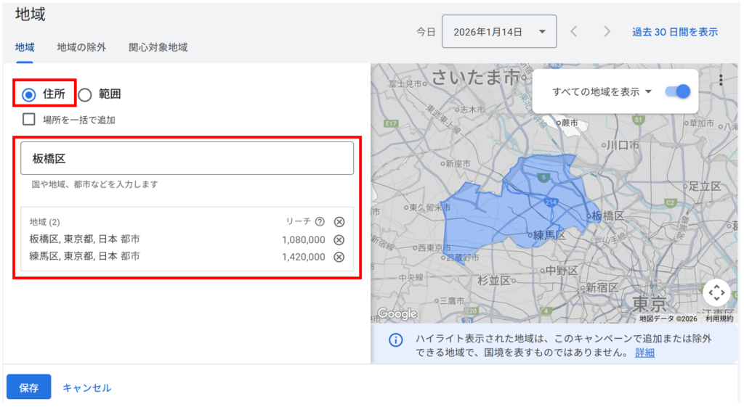Expand the すべての地域を表示 dropdown
The width and height of the screenshot is (744, 407).
pyautogui.click(x=602, y=92)
